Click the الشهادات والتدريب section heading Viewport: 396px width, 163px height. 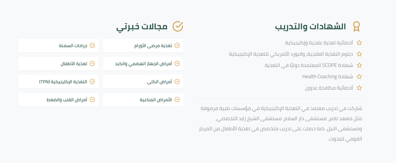310,27
